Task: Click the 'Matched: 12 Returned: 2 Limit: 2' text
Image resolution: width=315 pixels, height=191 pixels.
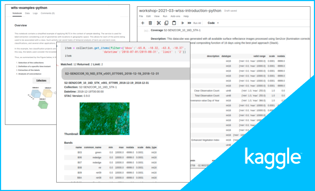Action: 82,64
